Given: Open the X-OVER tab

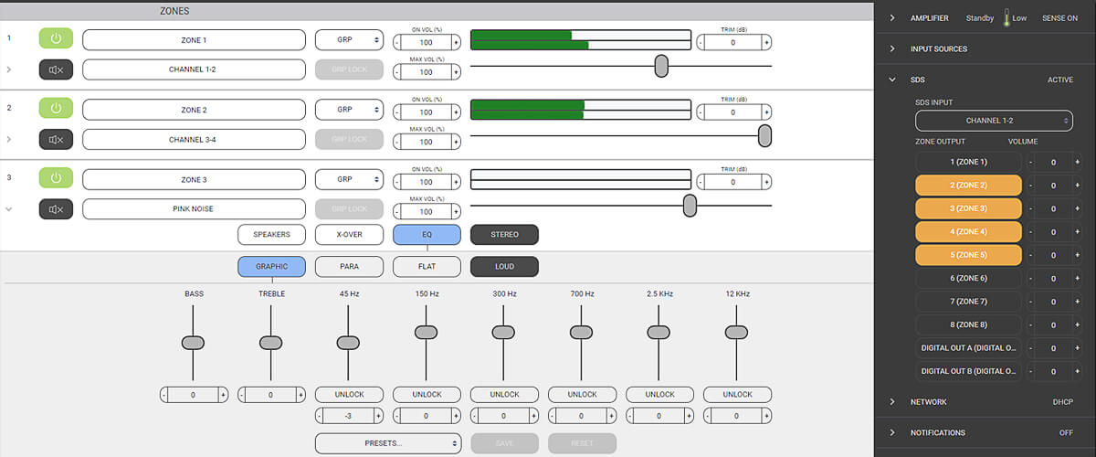Looking at the screenshot, I should (x=349, y=235).
